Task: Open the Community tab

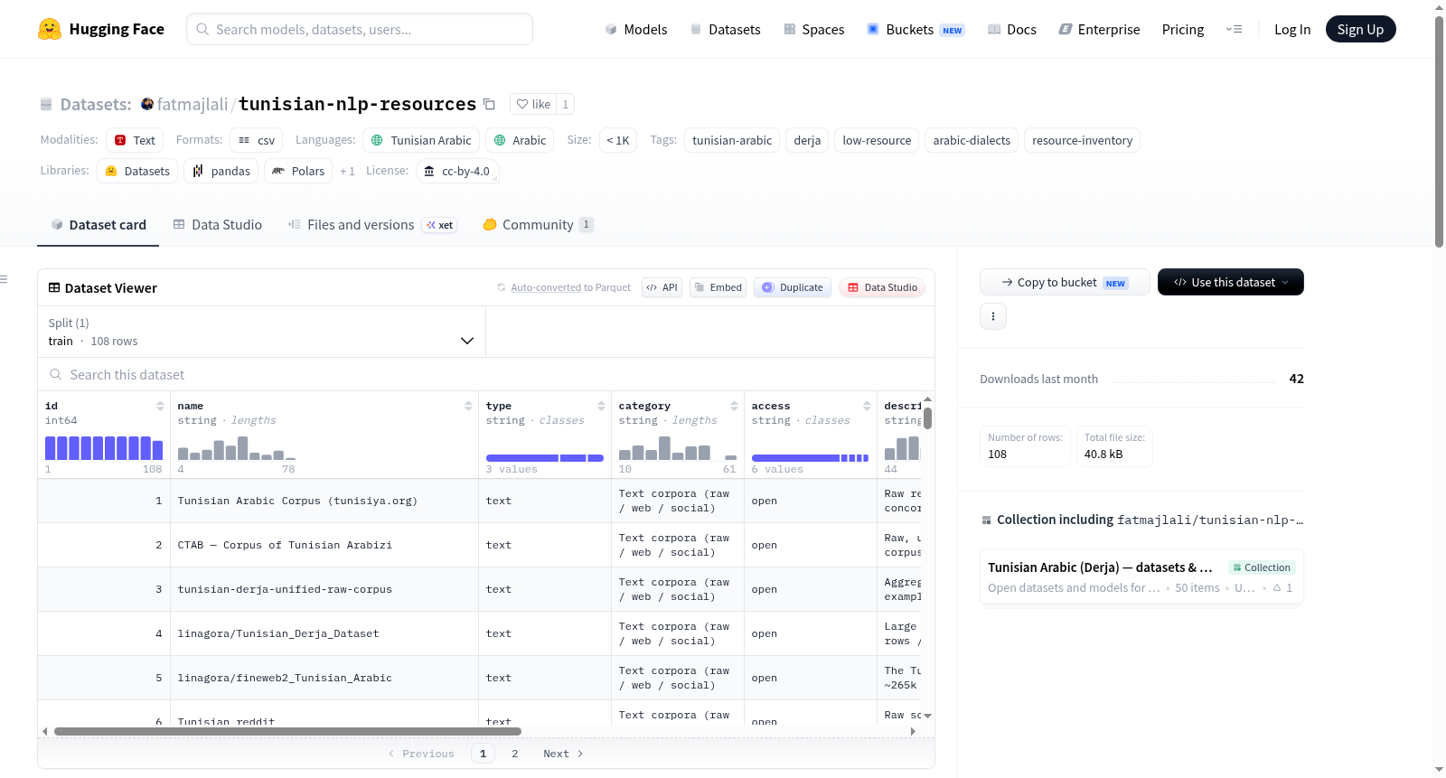Action: (538, 225)
